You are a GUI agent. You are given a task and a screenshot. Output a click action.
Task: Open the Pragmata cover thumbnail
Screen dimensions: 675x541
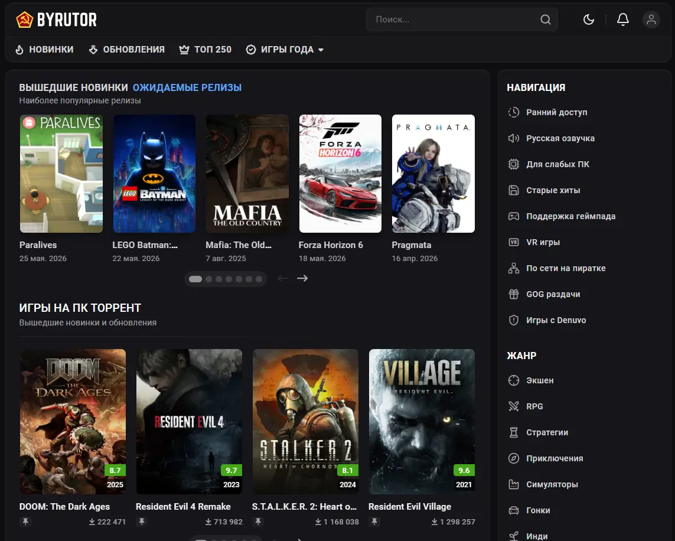[x=433, y=174]
